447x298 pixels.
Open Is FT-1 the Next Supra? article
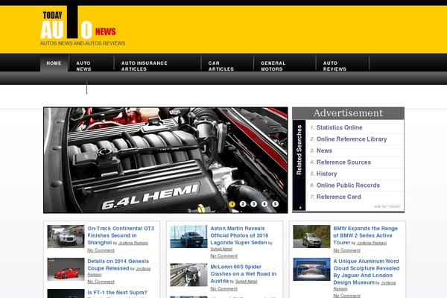point(117,293)
